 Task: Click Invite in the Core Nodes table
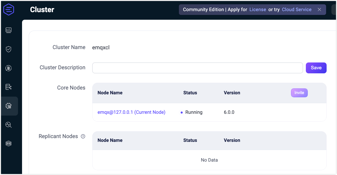(299, 93)
